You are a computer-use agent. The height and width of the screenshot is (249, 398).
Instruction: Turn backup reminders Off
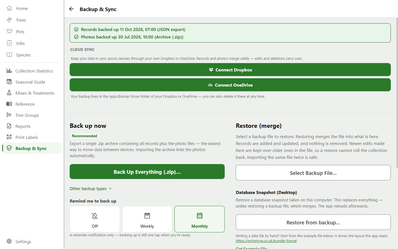(95, 219)
